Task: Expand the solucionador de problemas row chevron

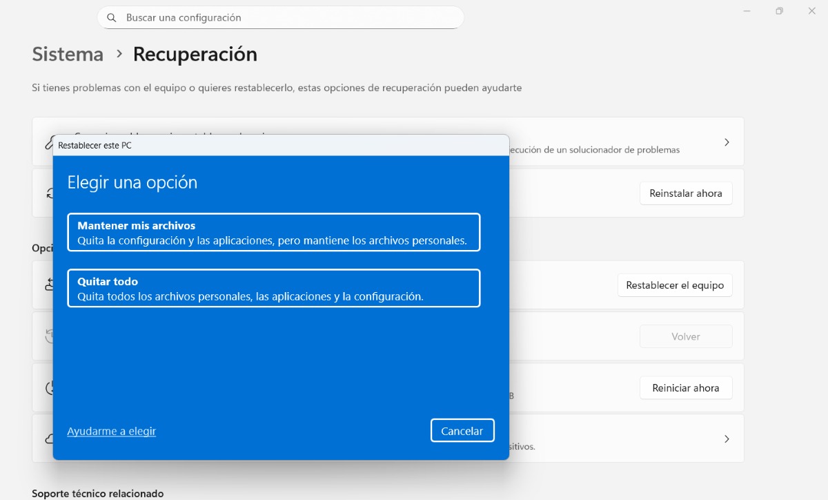Action: (x=727, y=142)
